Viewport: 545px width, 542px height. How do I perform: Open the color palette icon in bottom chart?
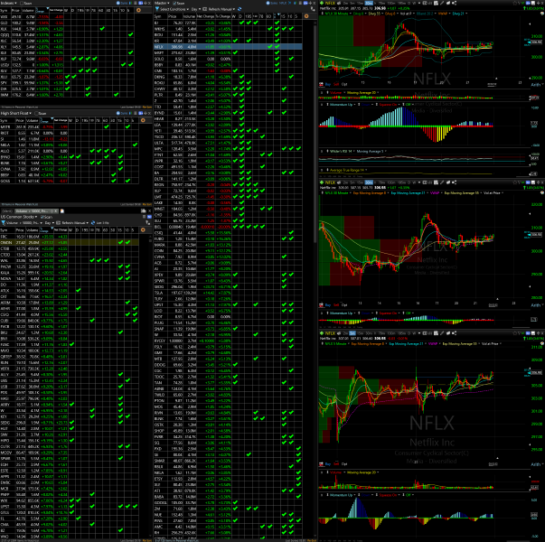click(x=541, y=343)
